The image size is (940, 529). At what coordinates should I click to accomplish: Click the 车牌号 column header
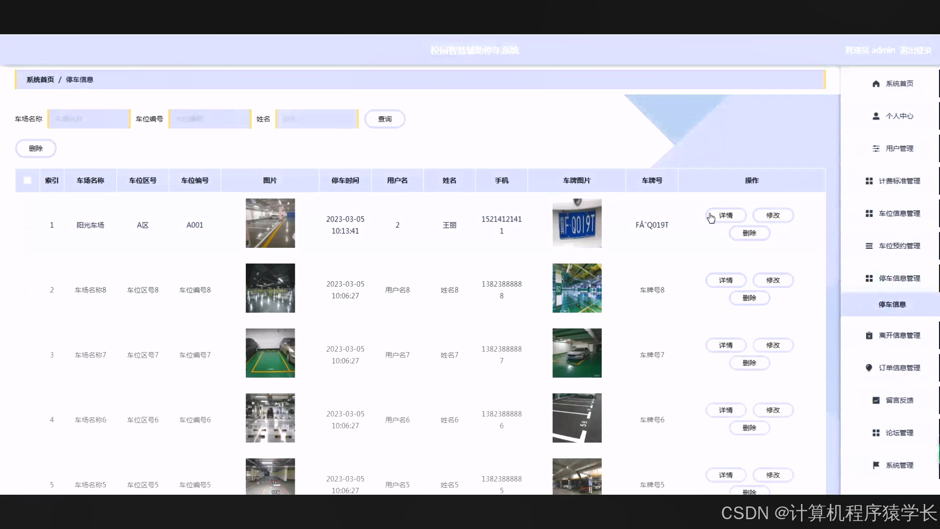[652, 180]
